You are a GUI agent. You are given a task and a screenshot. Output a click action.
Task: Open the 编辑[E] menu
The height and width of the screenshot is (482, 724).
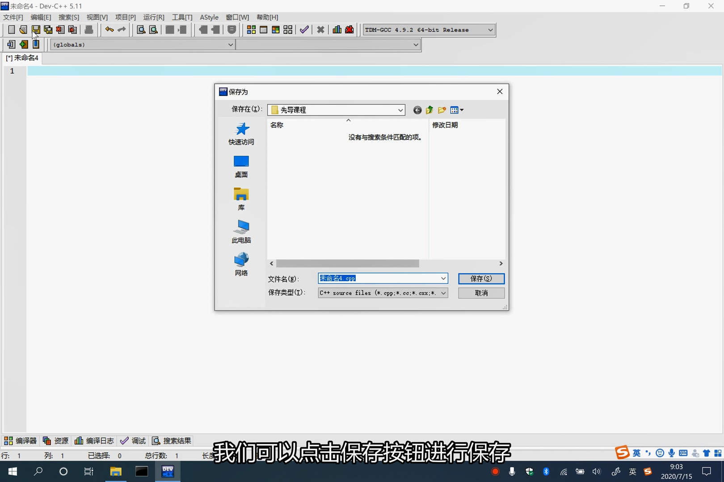(41, 17)
